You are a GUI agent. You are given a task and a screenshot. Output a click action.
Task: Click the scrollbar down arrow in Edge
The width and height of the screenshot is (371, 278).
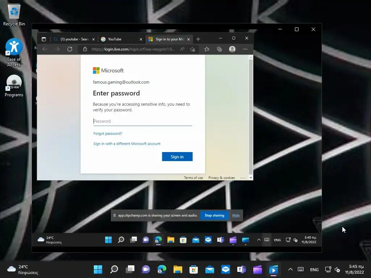(x=251, y=178)
